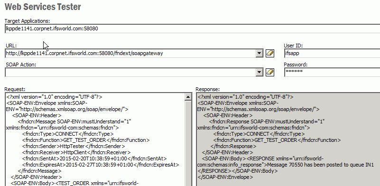The image size is (380, 186).
Task: Click in the Target Applications input field
Action: (x=193, y=28)
